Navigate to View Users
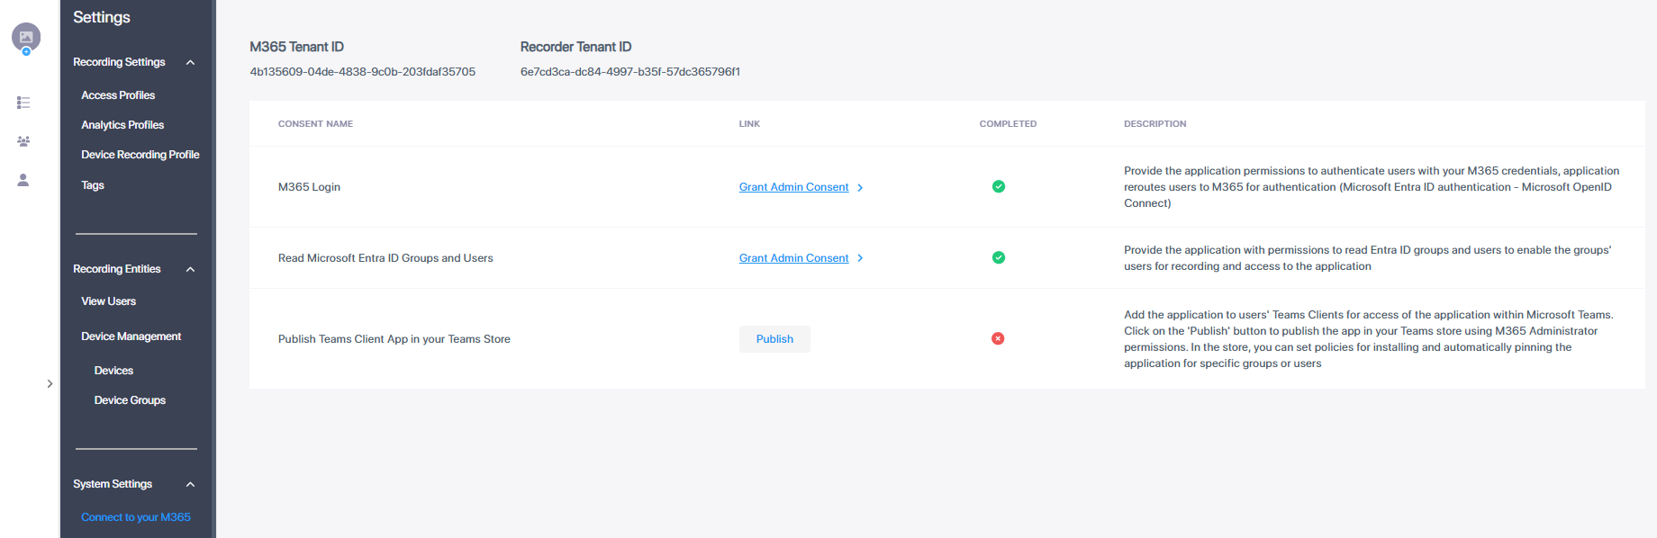 (109, 301)
